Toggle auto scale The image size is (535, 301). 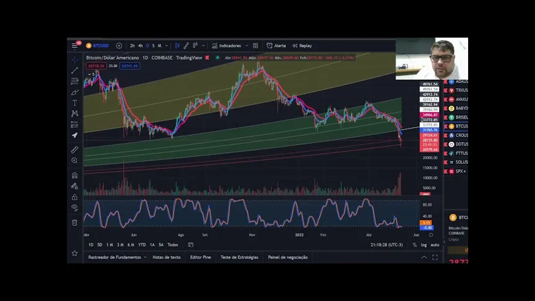[435, 245]
